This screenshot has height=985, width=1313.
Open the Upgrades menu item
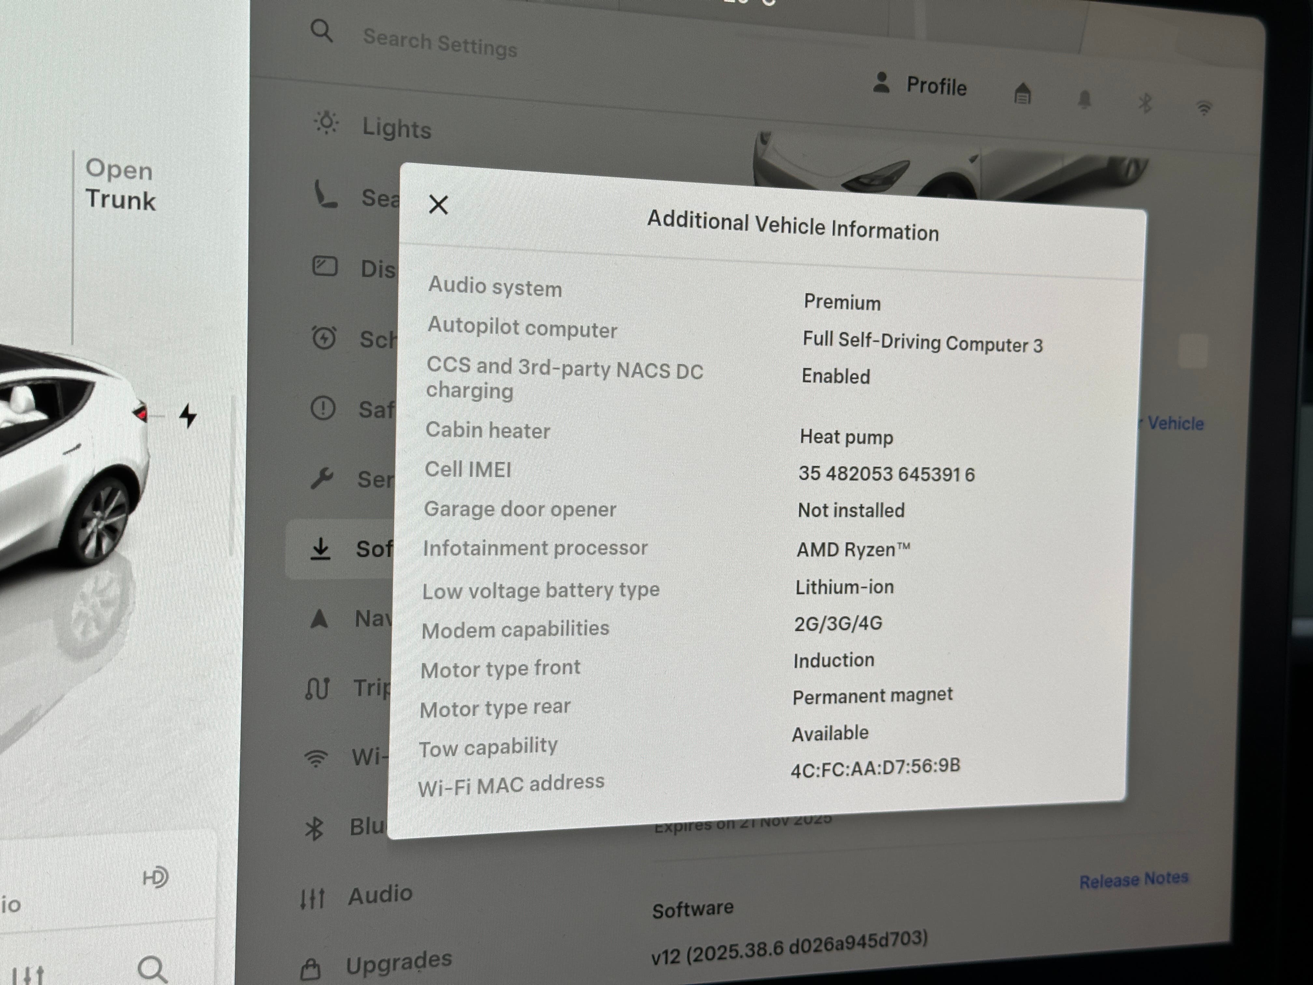(398, 961)
